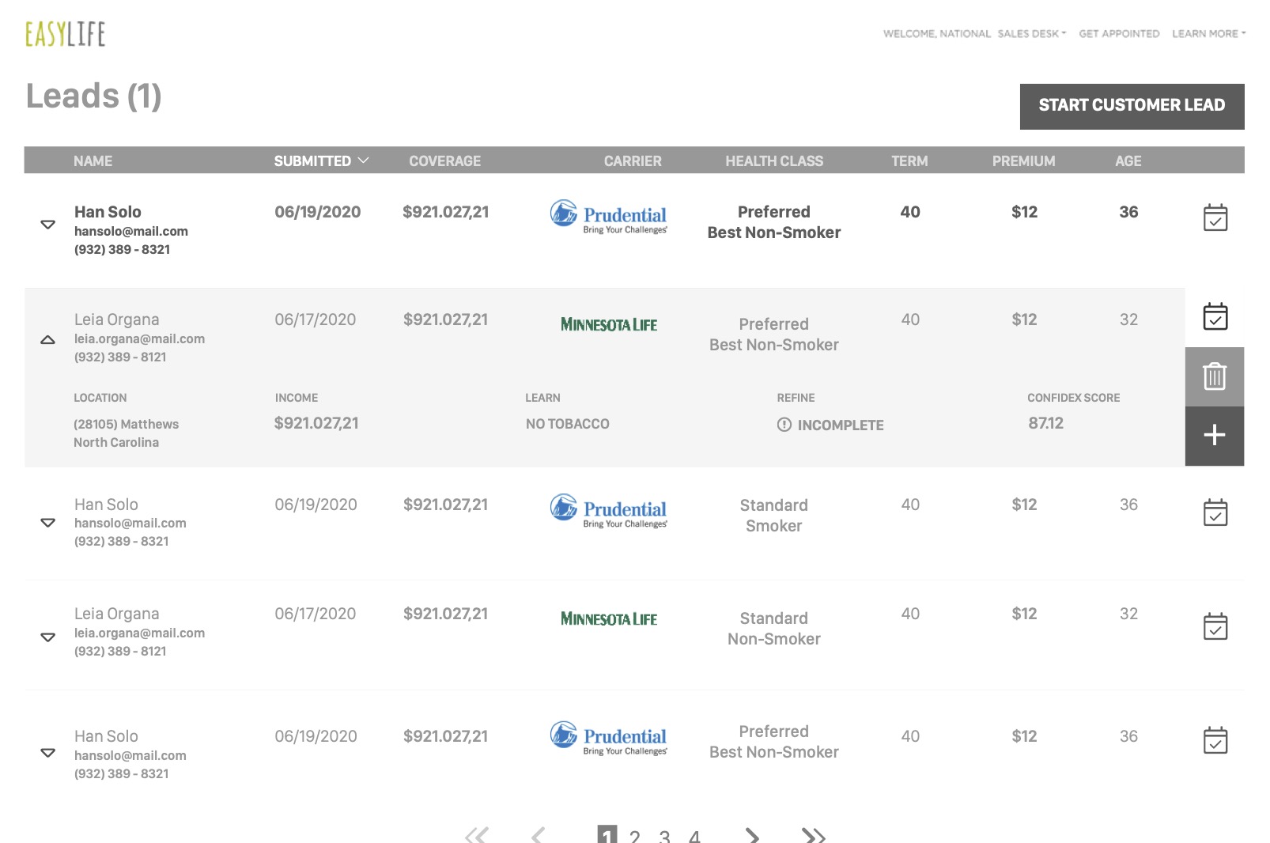1270x843 pixels.
Task: Click the EasyLife logo
Action: [65, 34]
